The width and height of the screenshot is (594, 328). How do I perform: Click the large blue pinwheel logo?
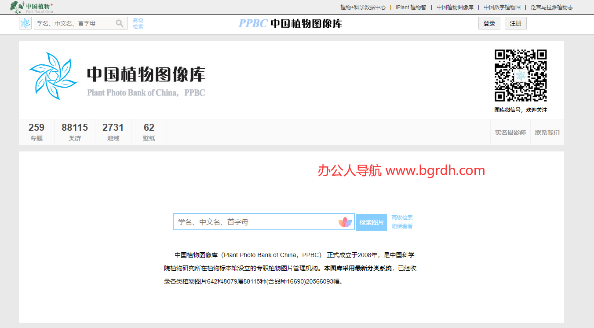pyautogui.click(x=53, y=76)
